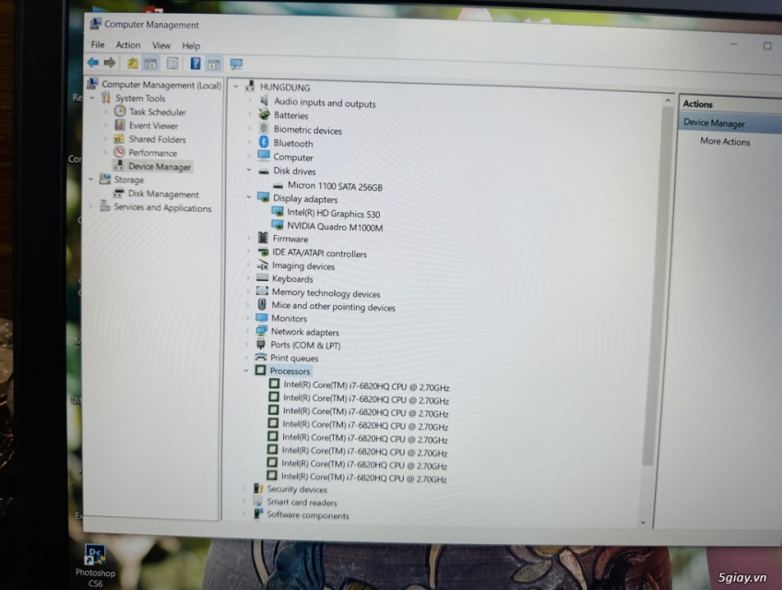782x590 pixels.
Task: Open Photoshop CS6 desktop shortcut
Action: (94, 555)
